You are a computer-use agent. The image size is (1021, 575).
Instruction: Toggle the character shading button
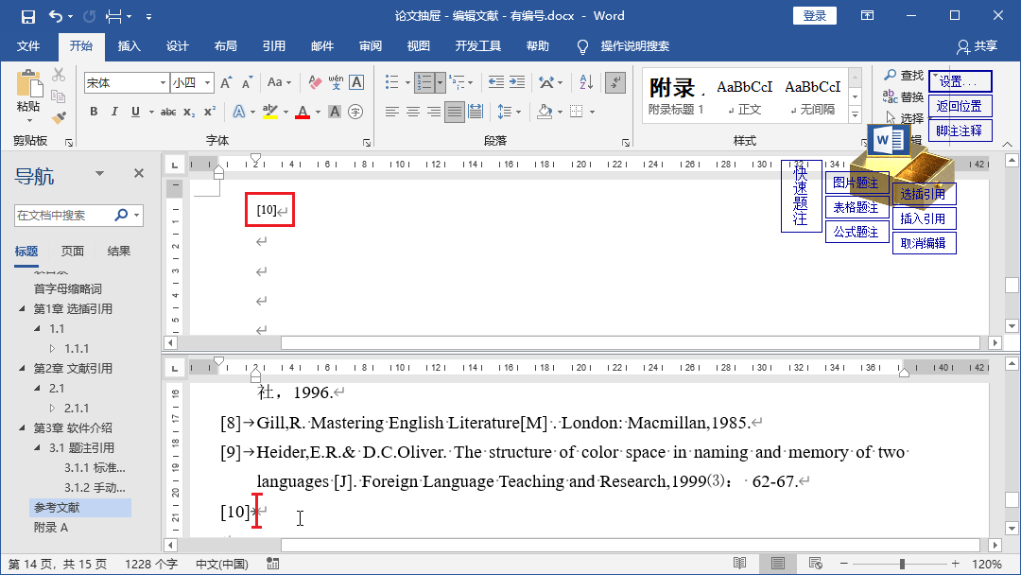[335, 112]
